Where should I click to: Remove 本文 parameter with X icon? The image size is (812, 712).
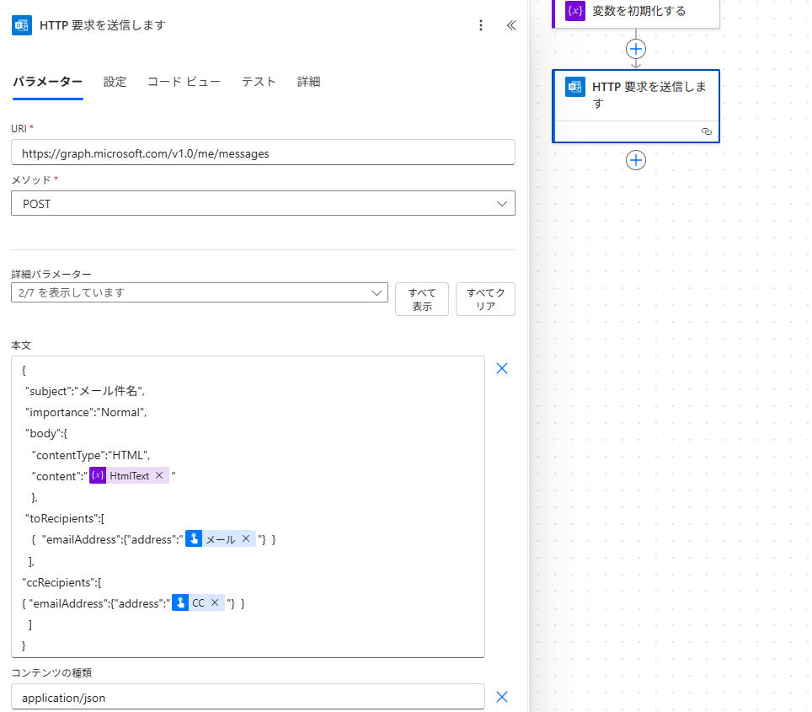(x=502, y=368)
